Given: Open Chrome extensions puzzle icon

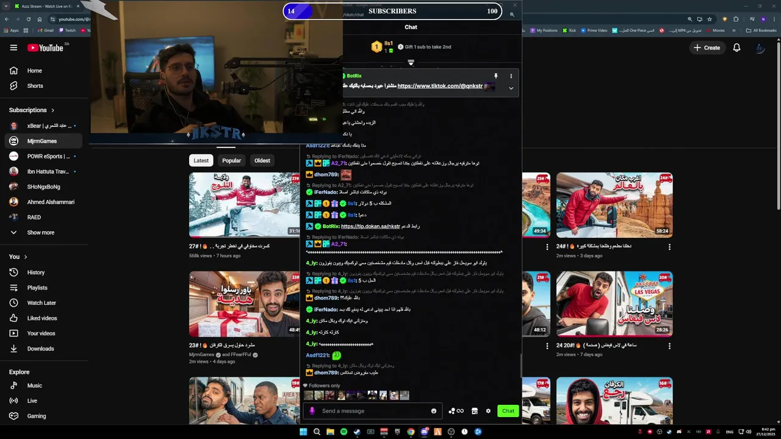Looking at the screenshot, I should coord(736,19).
